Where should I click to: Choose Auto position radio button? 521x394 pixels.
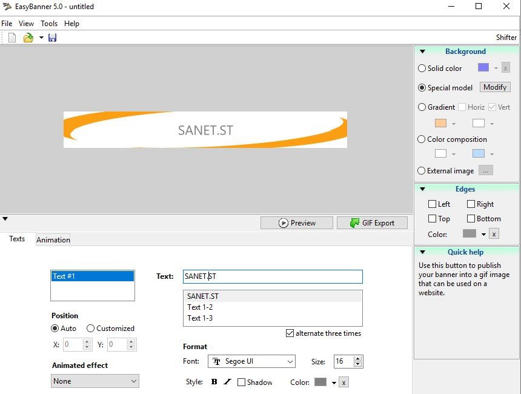point(55,329)
